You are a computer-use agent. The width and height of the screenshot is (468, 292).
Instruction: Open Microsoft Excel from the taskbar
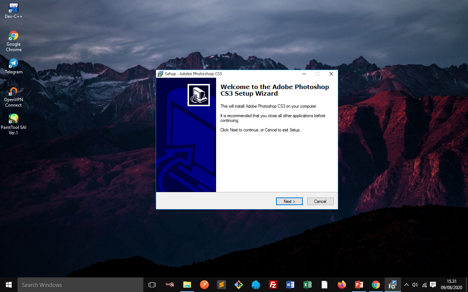[x=307, y=285]
